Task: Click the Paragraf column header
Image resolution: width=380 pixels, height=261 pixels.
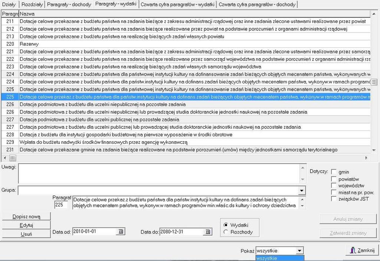Action: point(10,14)
